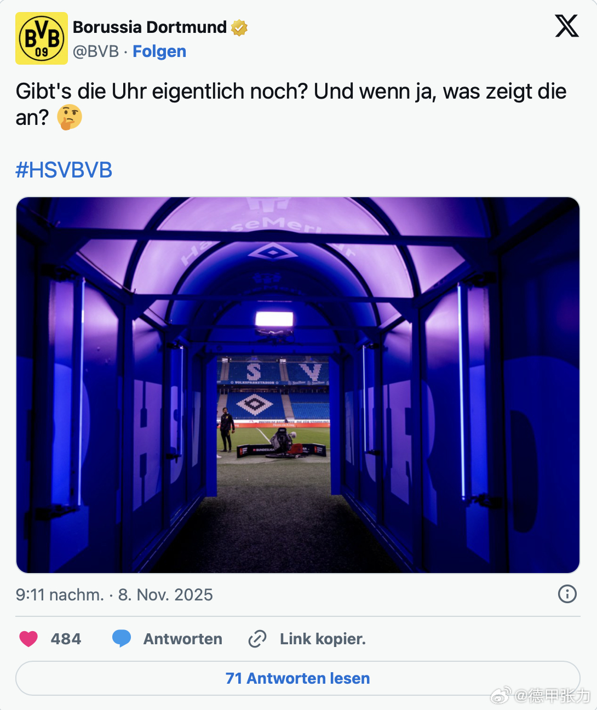597x710 pixels.
Task: Click the 484 likes count
Action: (x=66, y=639)
